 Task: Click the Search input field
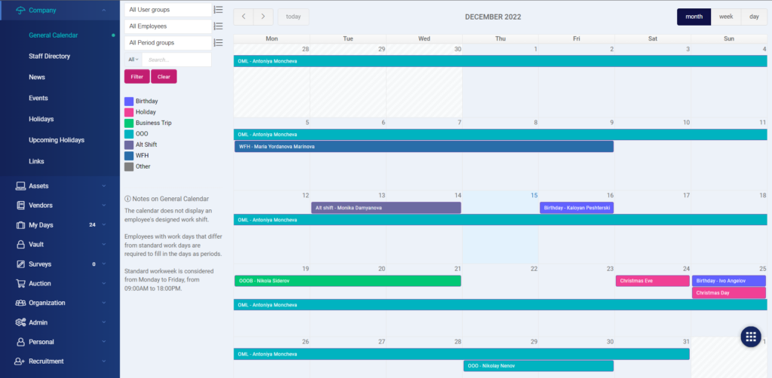(176, 59)
